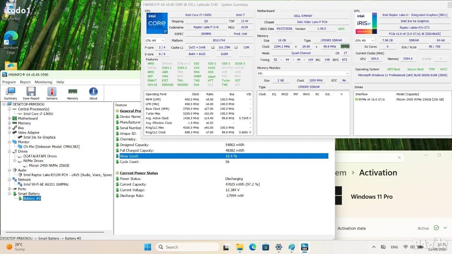Open the Recycle Bin desktop icon
452x254 pixels.
pos(11,12)
